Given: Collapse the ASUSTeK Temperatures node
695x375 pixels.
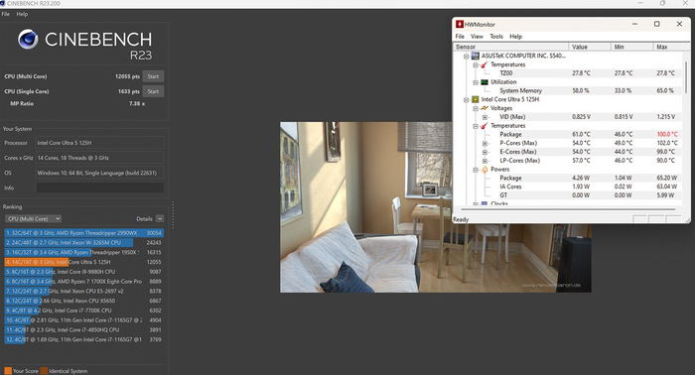Looking at the screenshot, I should click(x=476, y=65).
